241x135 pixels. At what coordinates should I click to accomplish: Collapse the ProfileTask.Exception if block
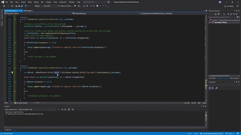coord(15,43)
